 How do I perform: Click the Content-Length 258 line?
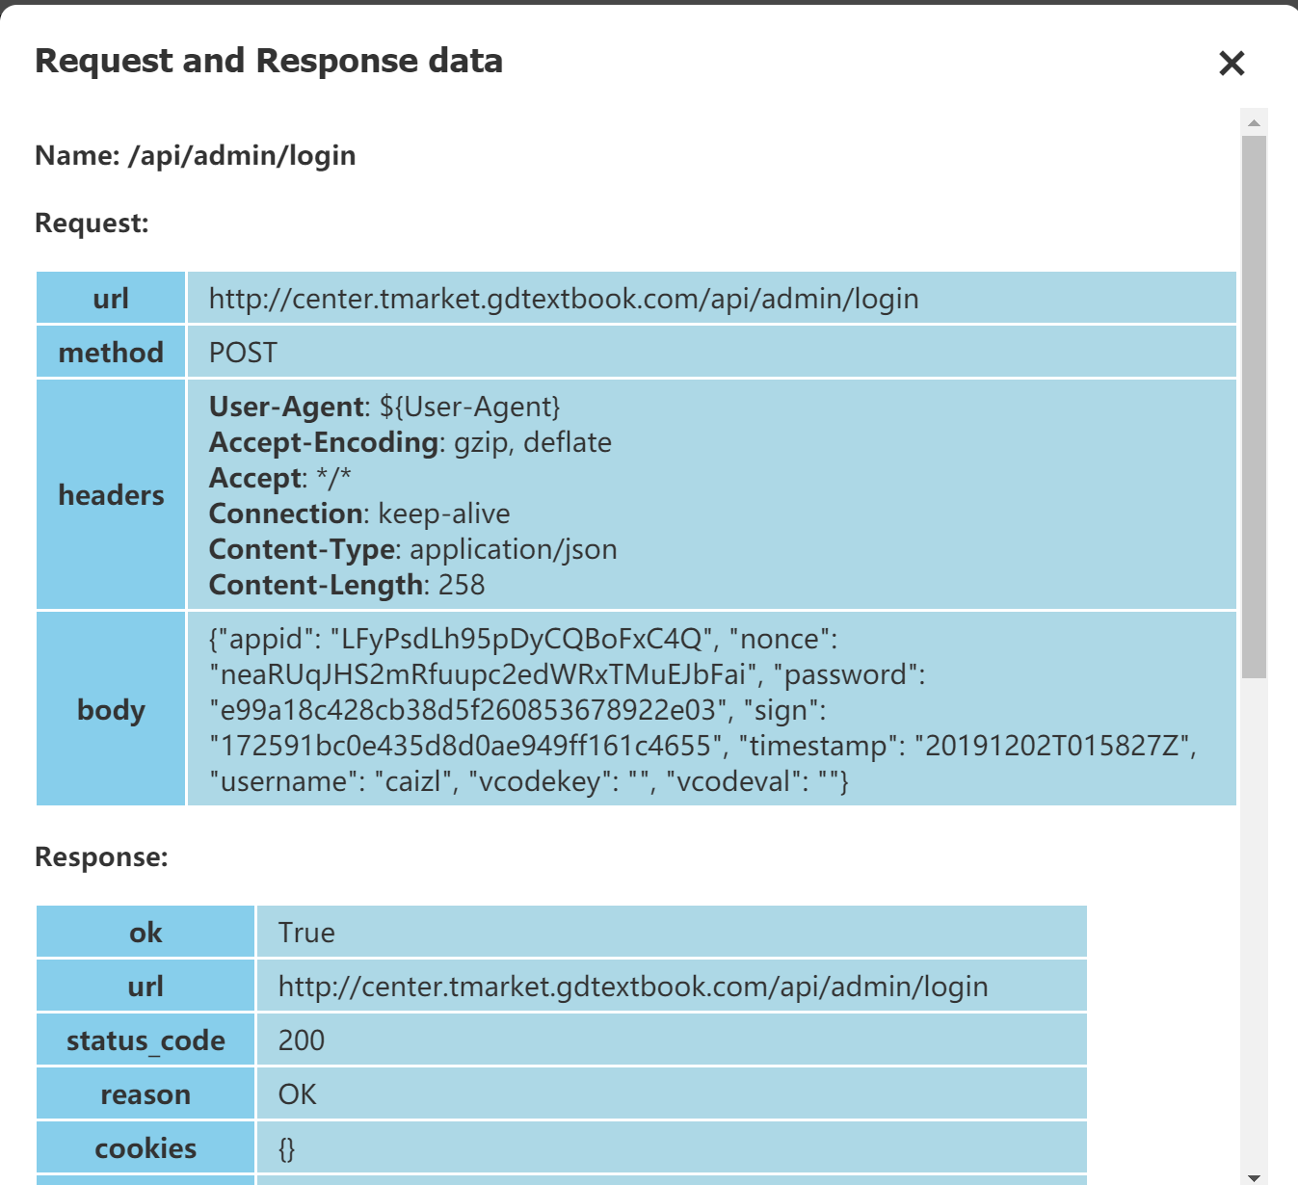(x=347, y=585)
